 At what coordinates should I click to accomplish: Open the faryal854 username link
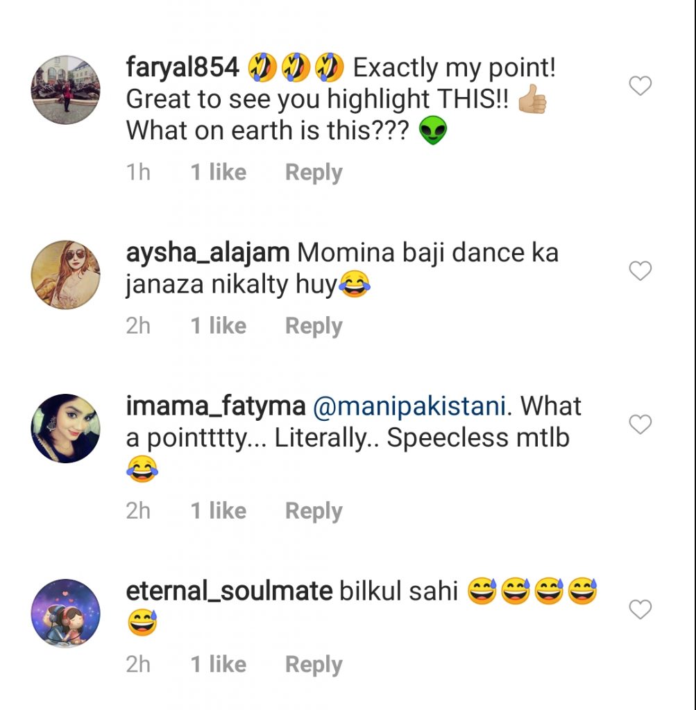[x=183, y=68]
